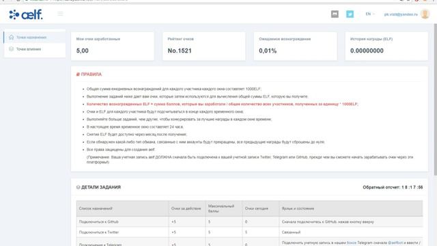Click the user avatar picture
This screenshot has height=246, width=437.
tap(425, 14)
